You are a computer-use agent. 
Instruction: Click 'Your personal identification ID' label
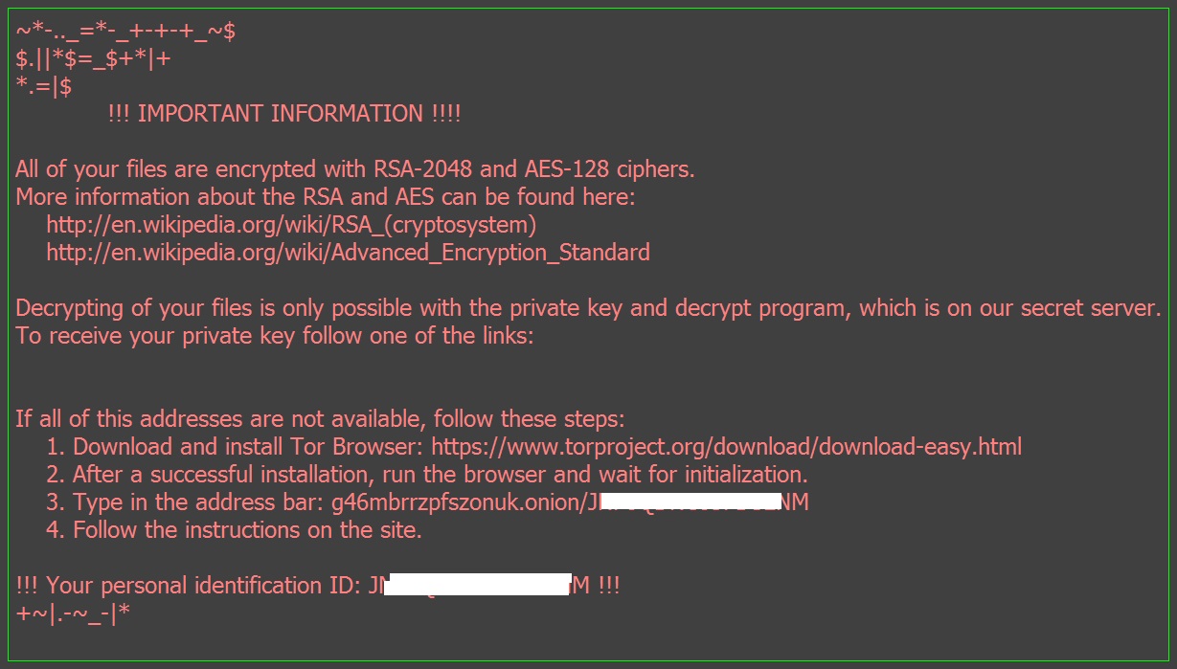pos(192,585)
